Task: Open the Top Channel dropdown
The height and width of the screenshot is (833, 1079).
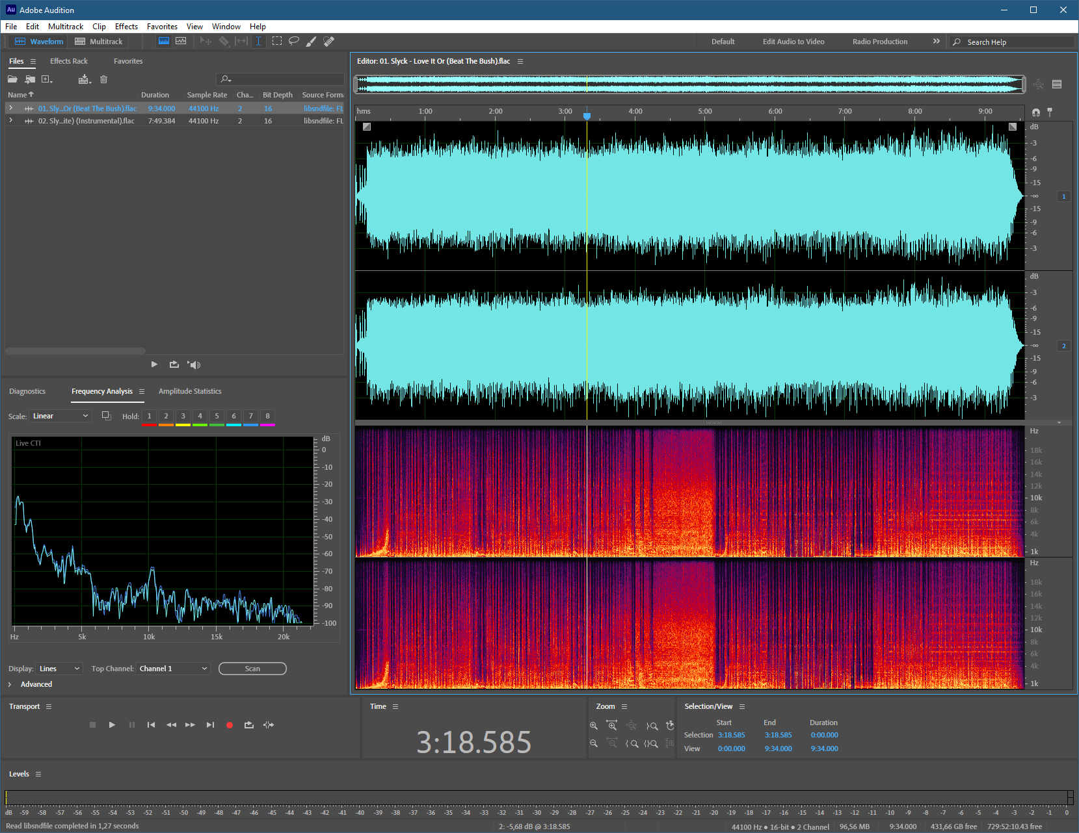Action: pyautogui.click(x=173, y=669)
